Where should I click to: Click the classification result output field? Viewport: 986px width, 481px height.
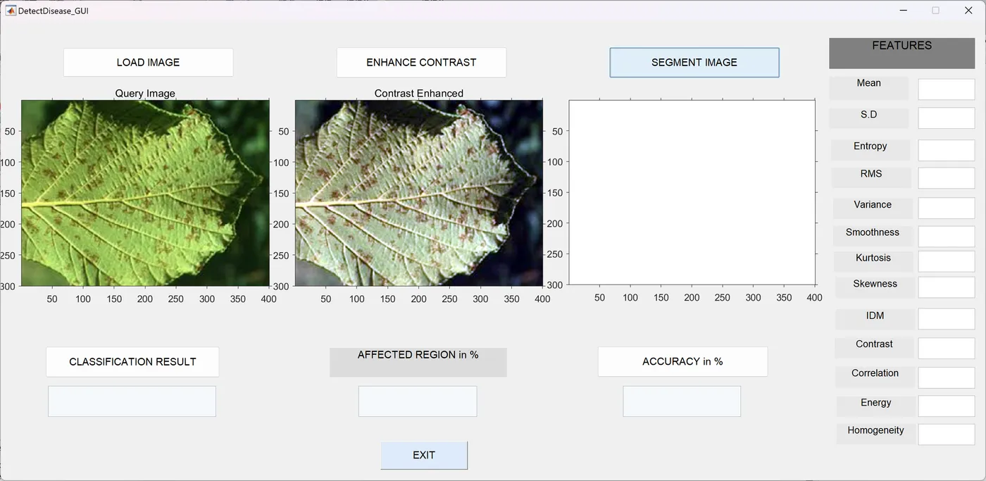pos(132,401)
